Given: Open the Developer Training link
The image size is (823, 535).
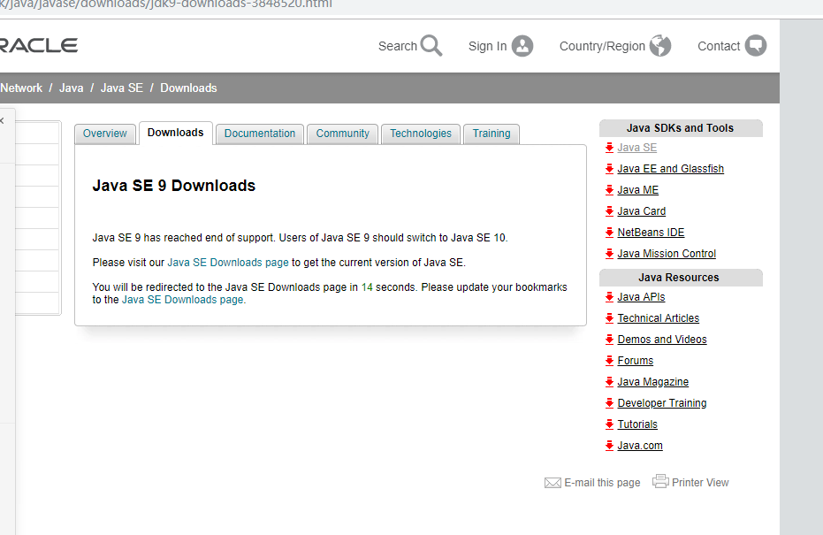Looking at the screenshot, I should (662, 403).
